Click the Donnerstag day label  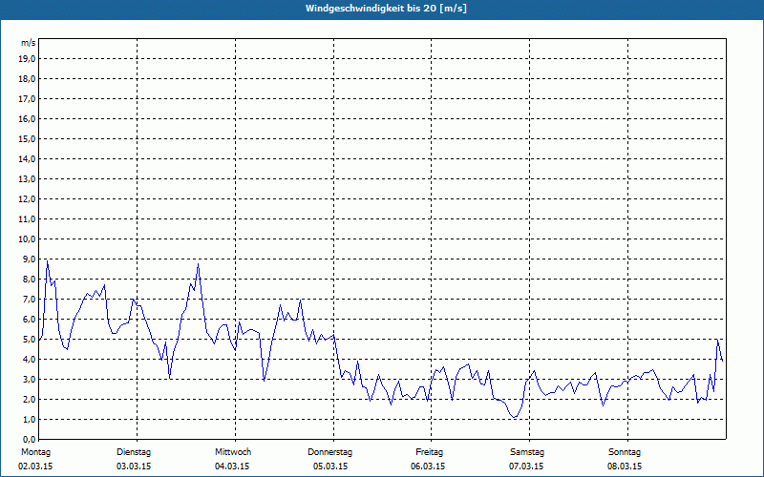pyautogui.click(x=329, y=452)
